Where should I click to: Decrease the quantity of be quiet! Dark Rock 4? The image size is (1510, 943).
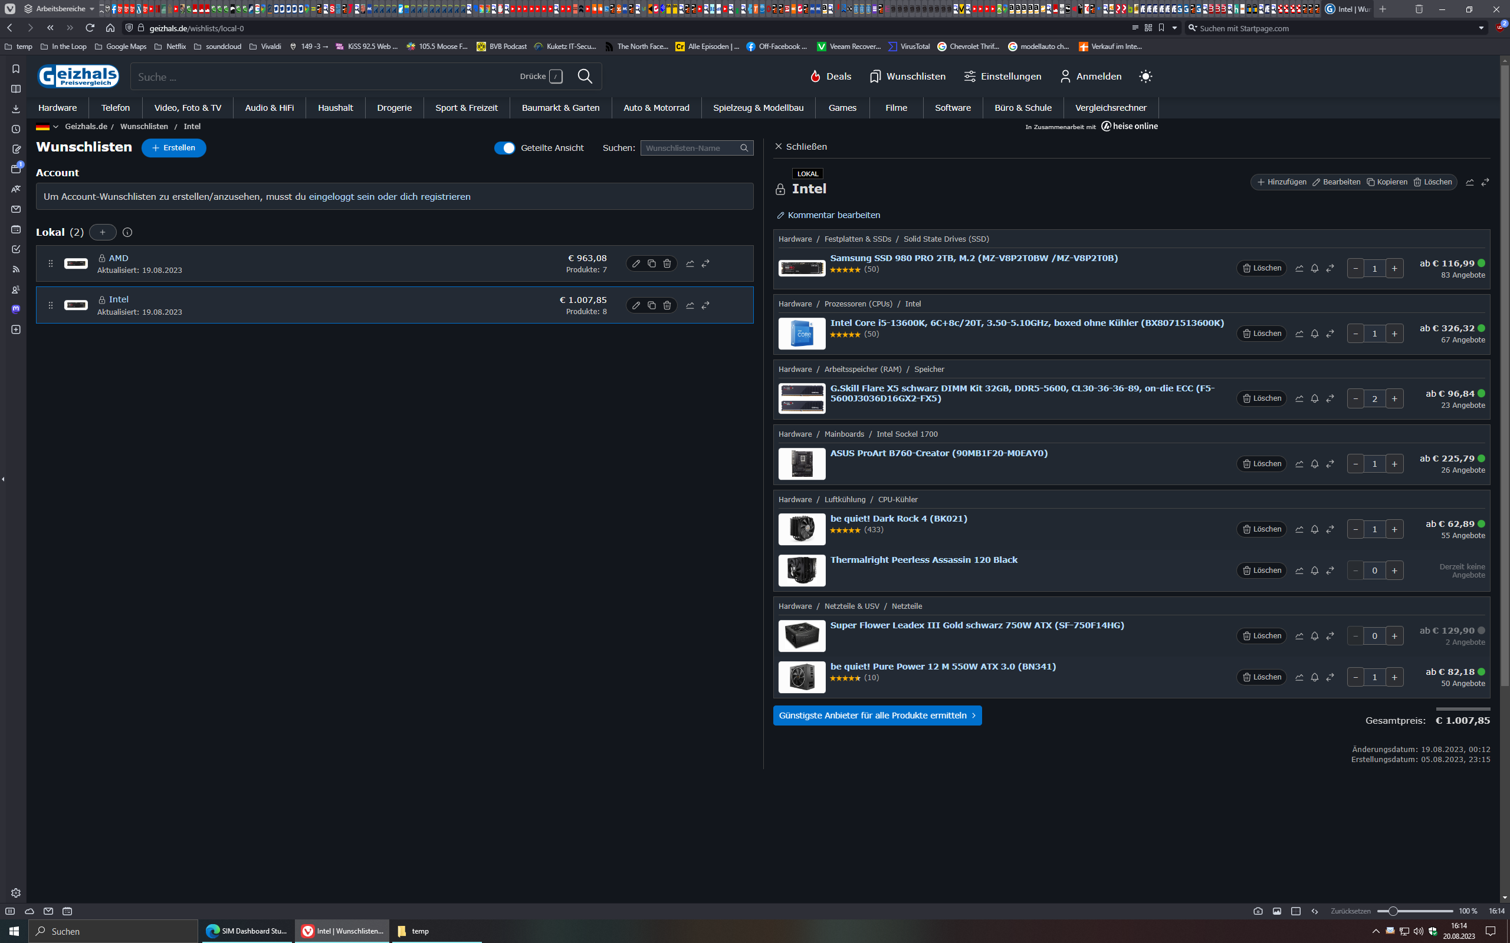click(1355, 529)
